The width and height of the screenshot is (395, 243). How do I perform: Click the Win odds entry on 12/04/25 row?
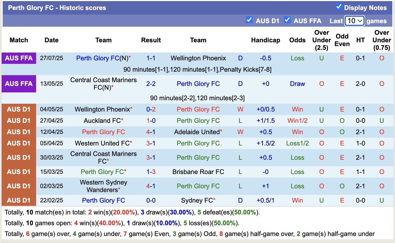coord(297,132)
